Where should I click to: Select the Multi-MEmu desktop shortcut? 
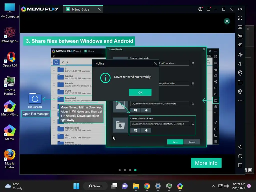[x=10, y=108]
